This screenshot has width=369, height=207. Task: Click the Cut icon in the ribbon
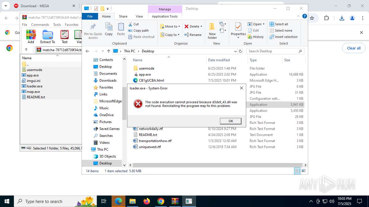coord(130,24)
